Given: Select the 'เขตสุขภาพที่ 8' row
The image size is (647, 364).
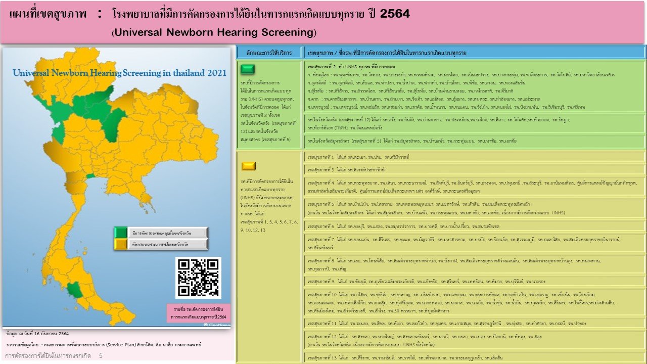Looking at the screenshot, I should (x=474, y=264).
